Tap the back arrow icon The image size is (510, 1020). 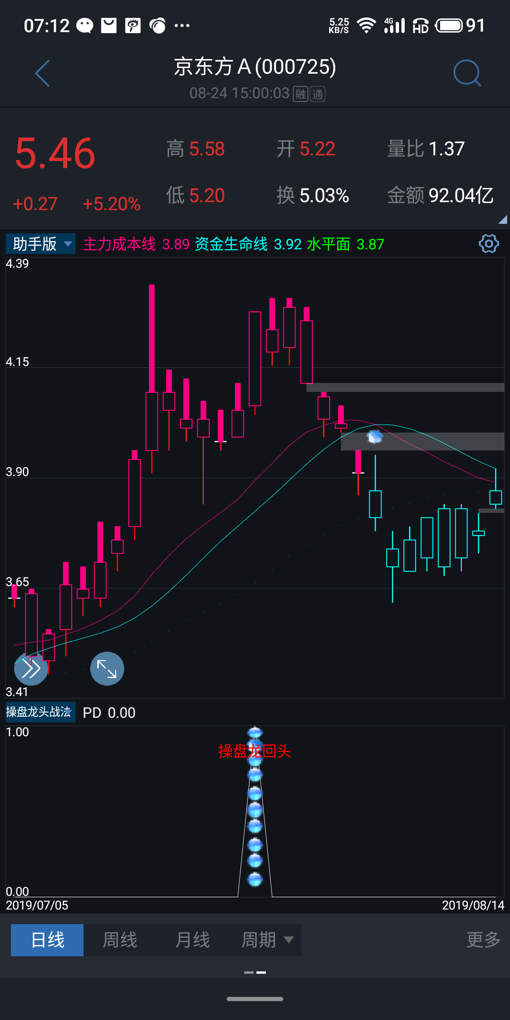(42, 74)
